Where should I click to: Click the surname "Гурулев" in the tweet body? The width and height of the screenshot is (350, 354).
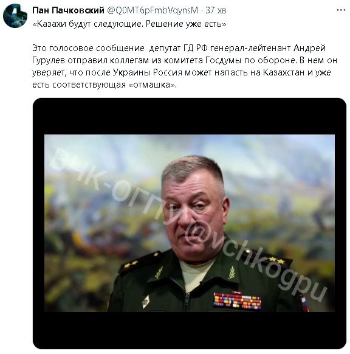pyautogui.click(x=49, y=60)
